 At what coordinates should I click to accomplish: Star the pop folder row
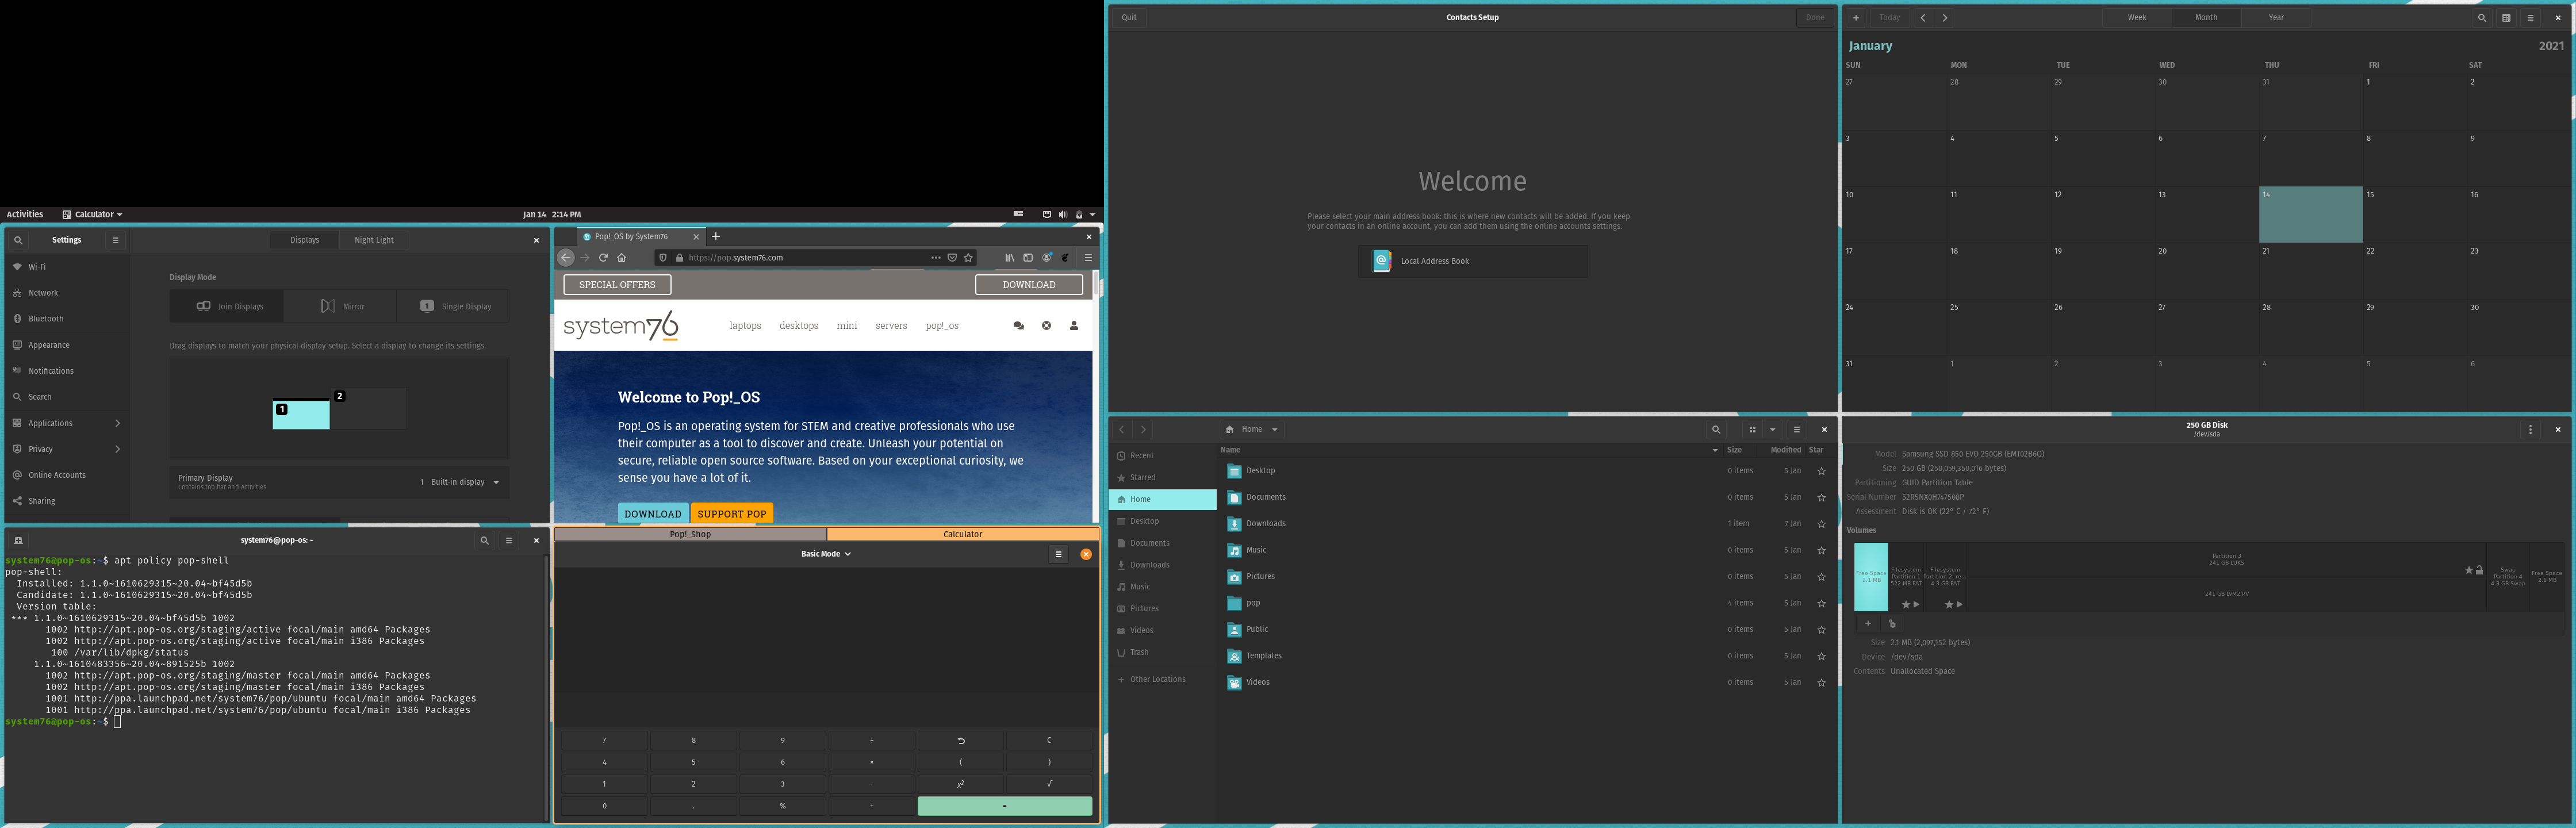tap(1821, 604)
